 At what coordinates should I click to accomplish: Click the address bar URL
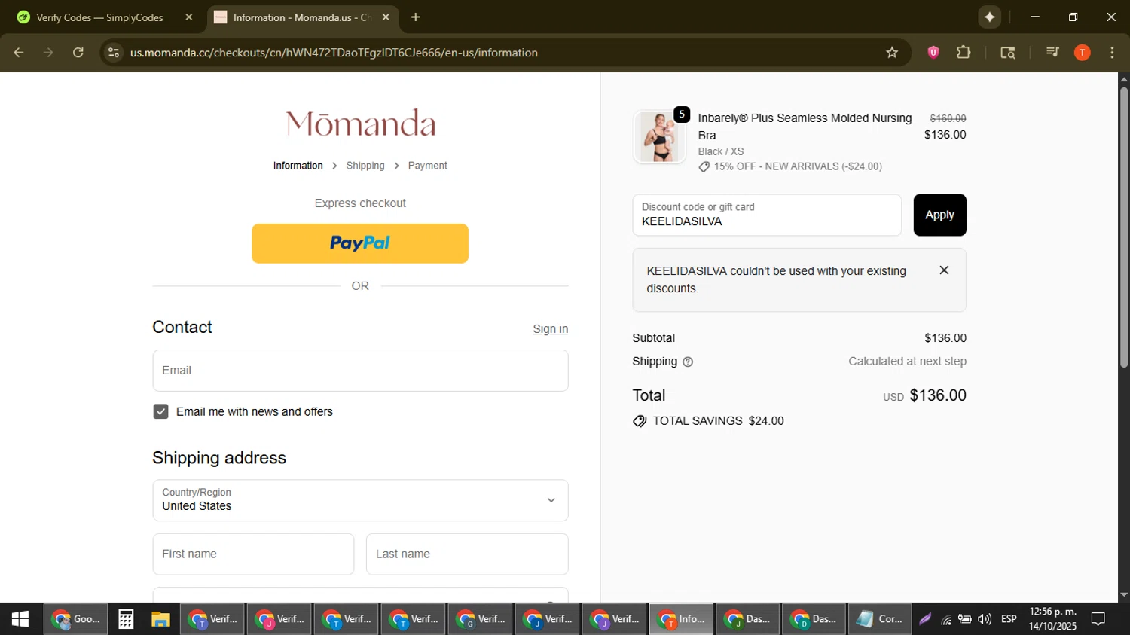[x=334, y=53]
